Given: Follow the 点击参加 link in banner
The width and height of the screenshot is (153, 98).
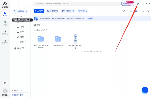Looking at the screenshot, I should pos(90,19).
